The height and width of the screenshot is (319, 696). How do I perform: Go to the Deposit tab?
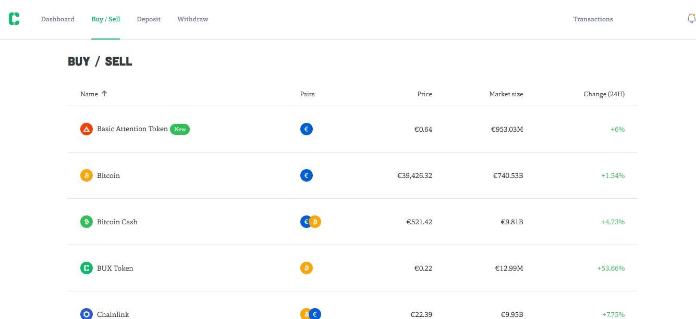(149, 19)
